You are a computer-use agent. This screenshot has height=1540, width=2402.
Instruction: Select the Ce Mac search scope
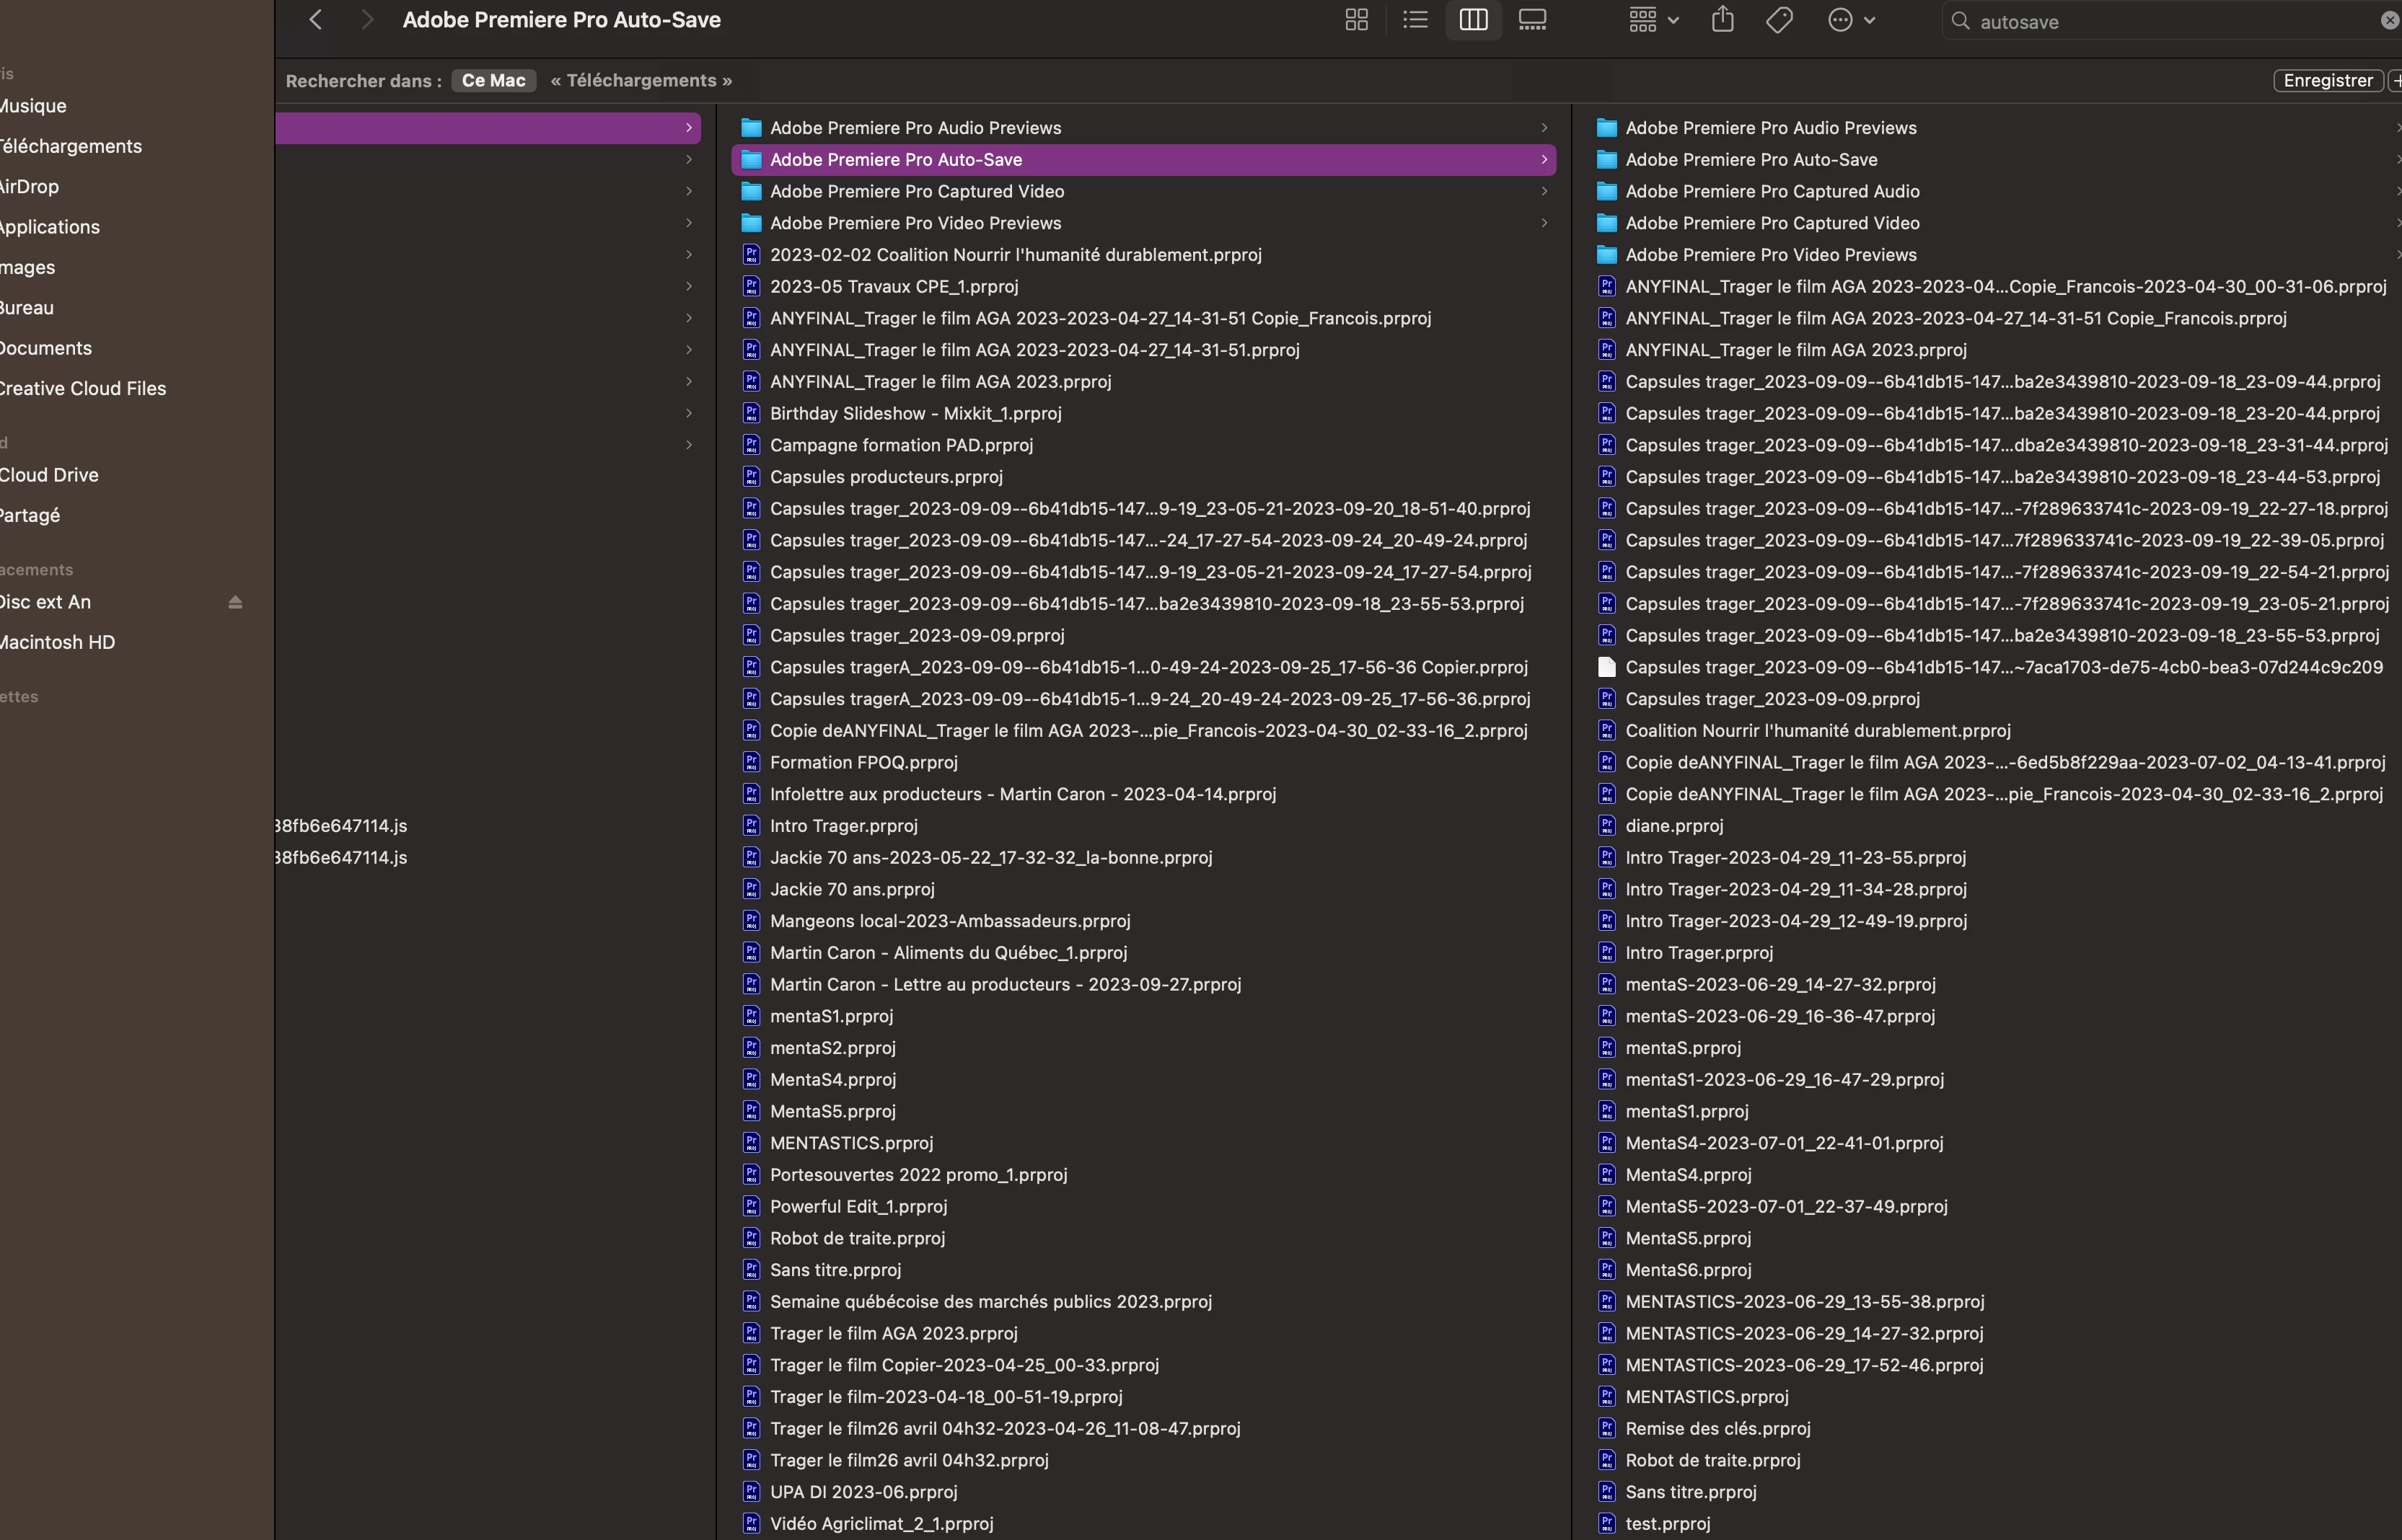(x=493, y=81)
